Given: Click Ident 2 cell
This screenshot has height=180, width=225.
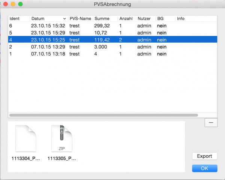Looking at the screenshot, I should (x=10, y=47).
